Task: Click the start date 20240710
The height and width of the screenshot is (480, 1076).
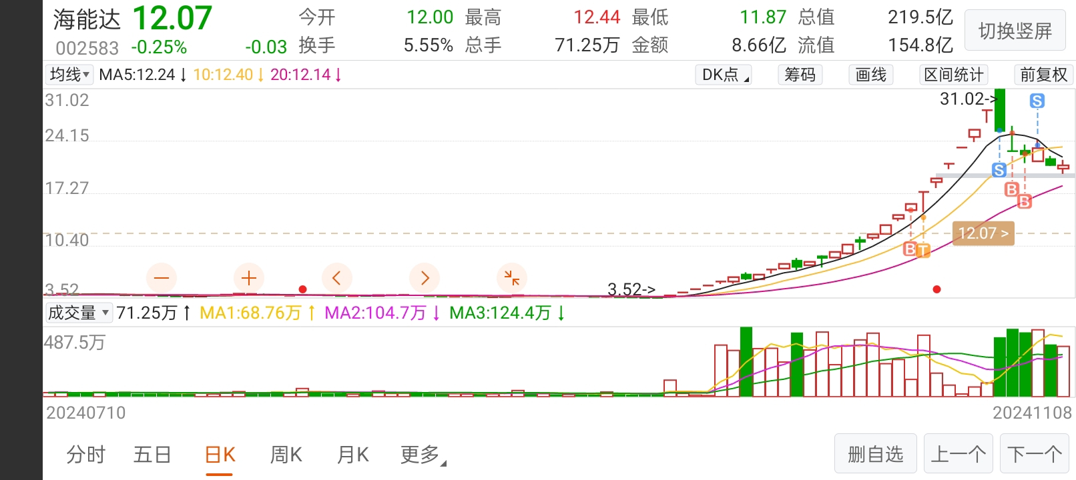Action: (86, 413)
